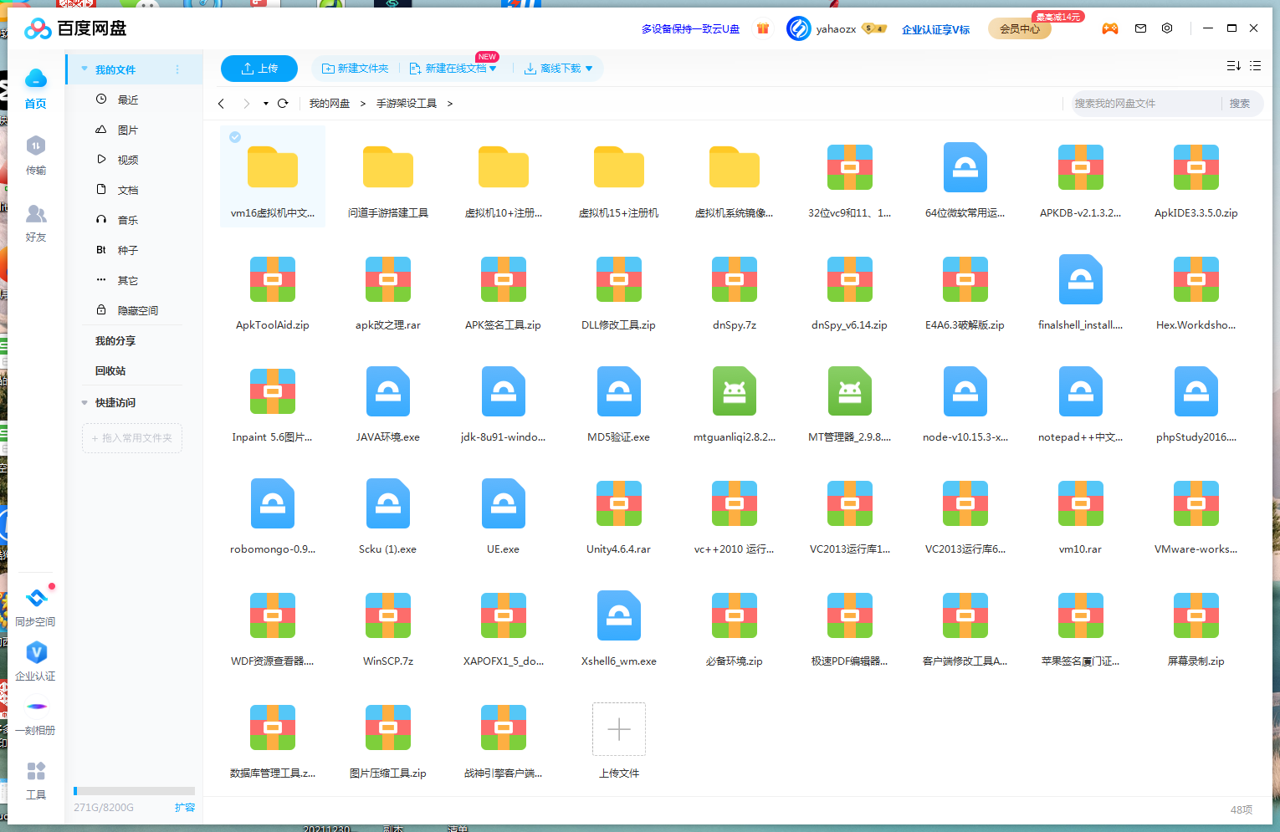
Task: Click the refresh icon in navigation bar
Action: coord(283,104)
